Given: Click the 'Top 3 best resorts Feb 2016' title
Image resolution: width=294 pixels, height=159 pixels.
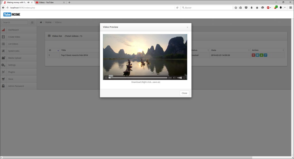Looking at the screenshot, I should tap(75, 55).
